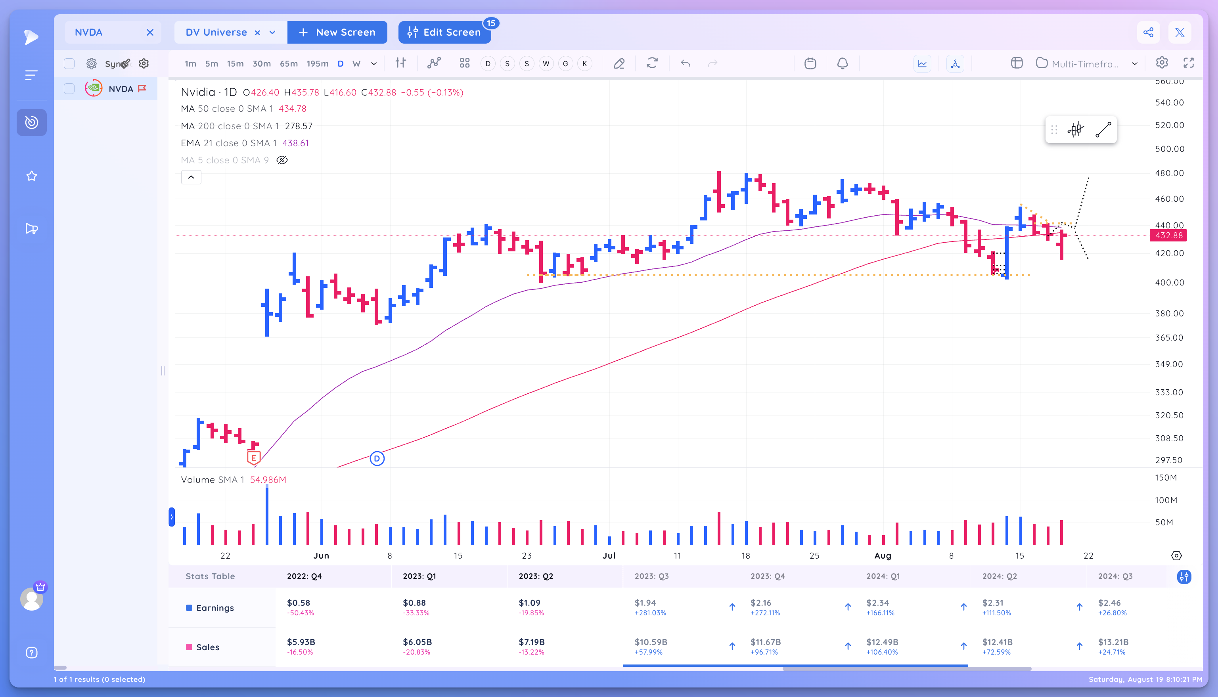The image size is (1218, 697).
Task: Click the watchlist panel divider handle
Action: coord(163,371)
